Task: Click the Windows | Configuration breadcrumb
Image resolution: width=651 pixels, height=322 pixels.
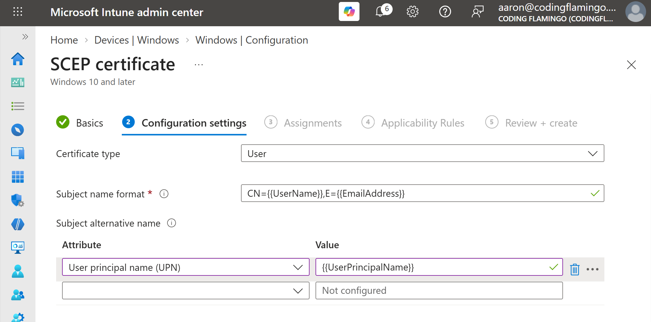Action: 252,40
